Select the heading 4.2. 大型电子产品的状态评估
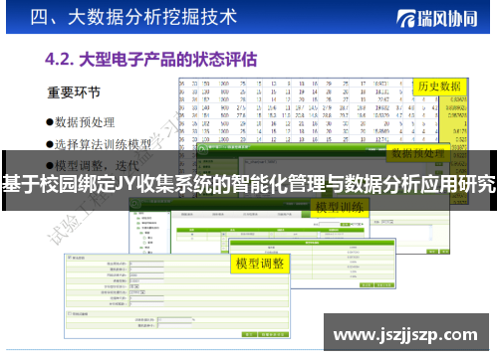498x360 pixels. 151,60
